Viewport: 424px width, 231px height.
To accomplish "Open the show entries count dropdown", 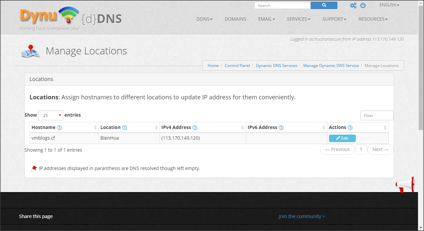I will pyautogui.click(x=51, y=115).
